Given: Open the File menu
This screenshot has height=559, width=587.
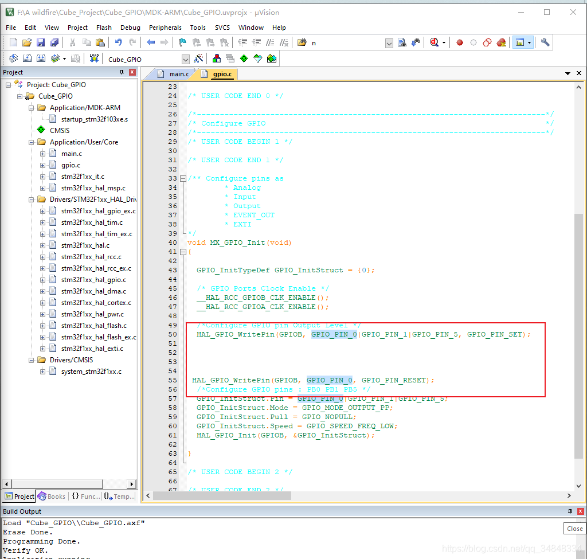Looking at the screenshot, I should point(11,28).
